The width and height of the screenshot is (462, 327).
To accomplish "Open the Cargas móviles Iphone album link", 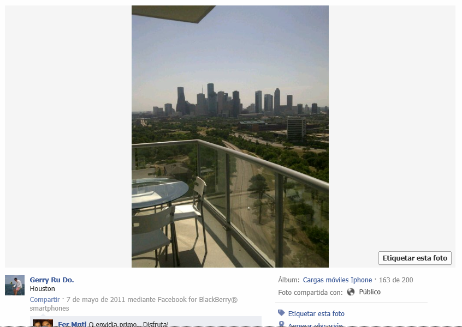I will click(337, 280).
